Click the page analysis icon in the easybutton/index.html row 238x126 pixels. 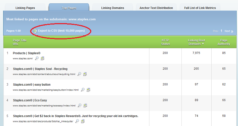(88, 90)
